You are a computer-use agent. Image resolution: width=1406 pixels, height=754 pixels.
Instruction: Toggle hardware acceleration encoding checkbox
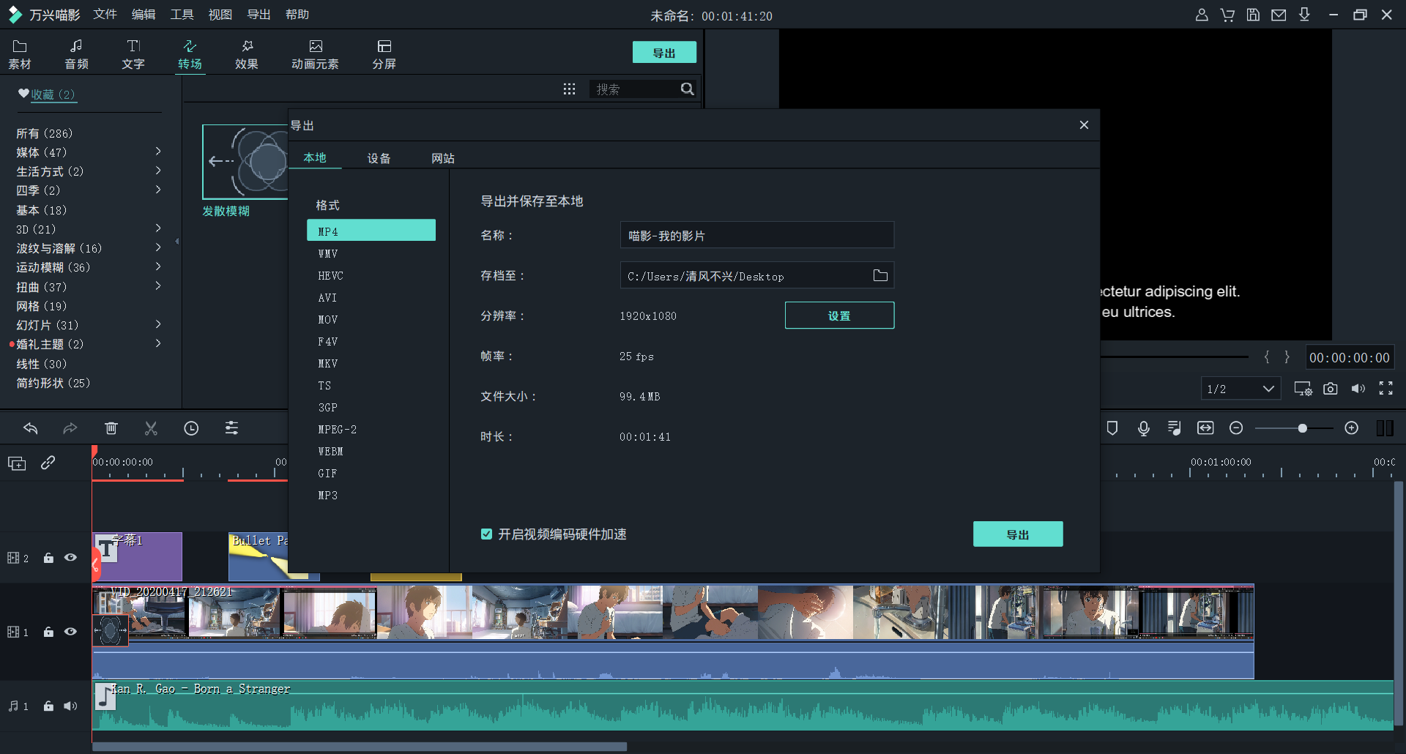click(x=486, y=534)
